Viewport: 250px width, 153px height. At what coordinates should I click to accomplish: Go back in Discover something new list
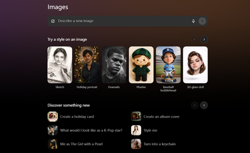pyautogui.click(x=195, y=105)
